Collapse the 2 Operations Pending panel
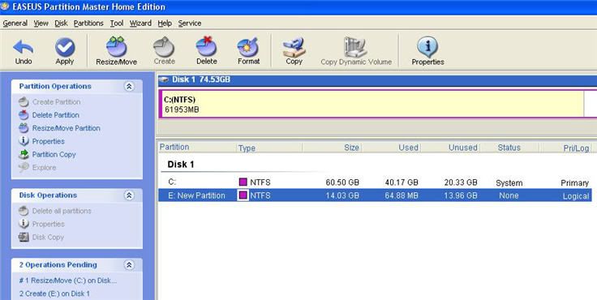Viewport: 597px width, 300px height. point(129,265)
